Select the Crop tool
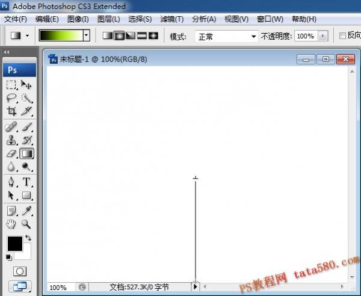Screen dimensions: 361x296 click(11, 111)
